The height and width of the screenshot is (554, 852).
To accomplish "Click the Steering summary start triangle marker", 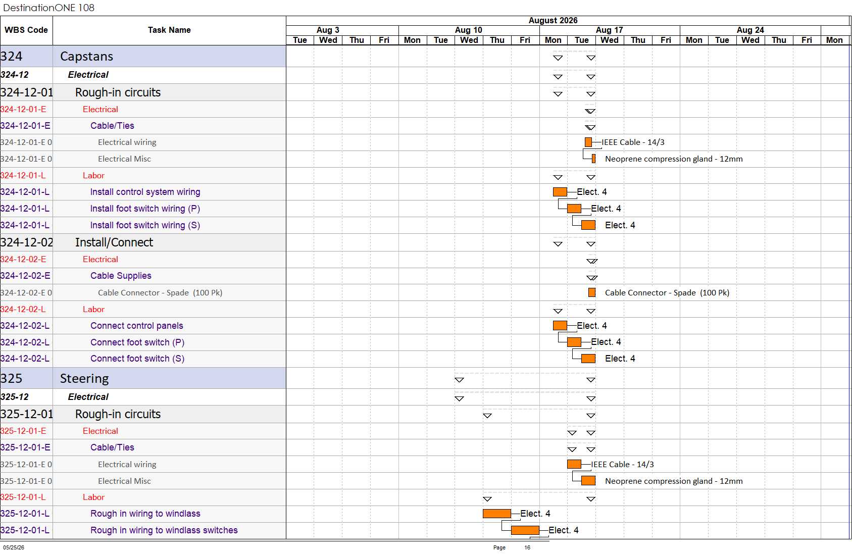I will 459,380.
